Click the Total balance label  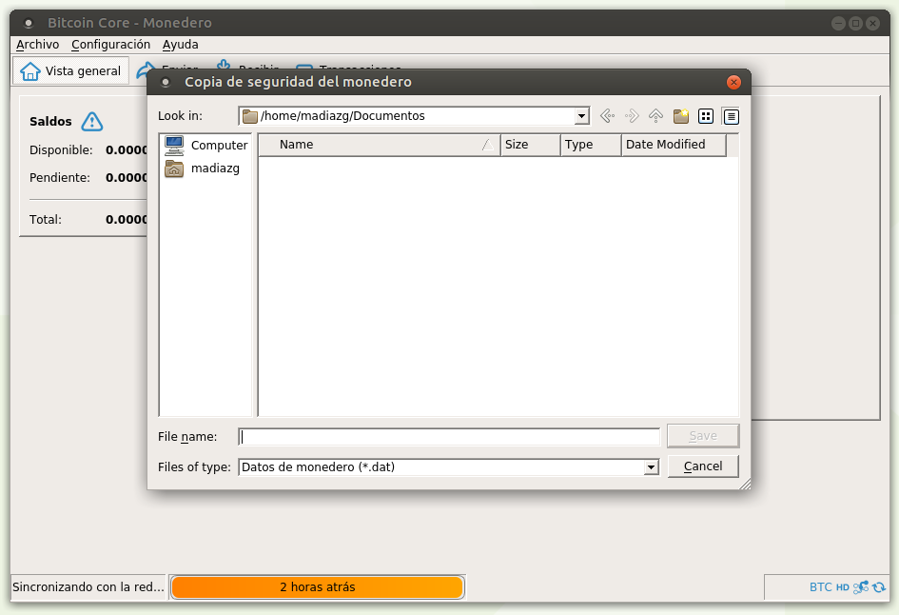pyautogui.click(x=46, y=220)
